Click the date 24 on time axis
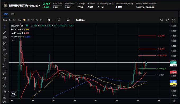This screenshot has width=180, height=104. pos(54,101)
